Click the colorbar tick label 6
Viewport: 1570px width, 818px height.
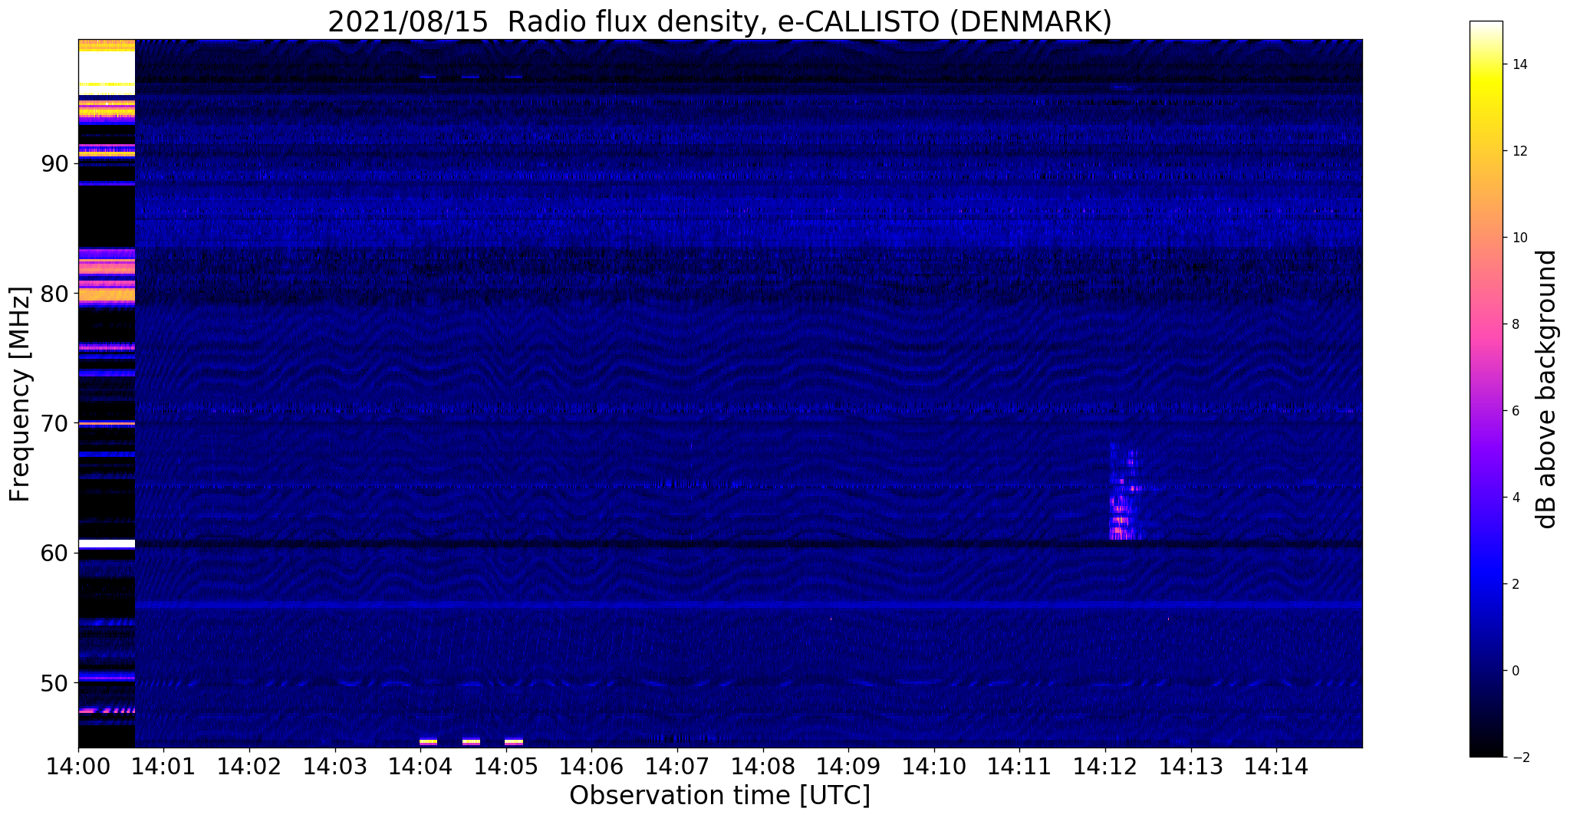coord(1515,411)
